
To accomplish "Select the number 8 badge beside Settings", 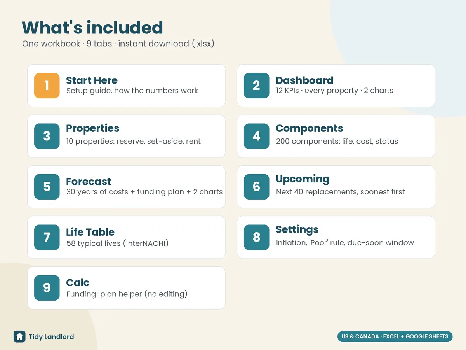I will (257, 237).
